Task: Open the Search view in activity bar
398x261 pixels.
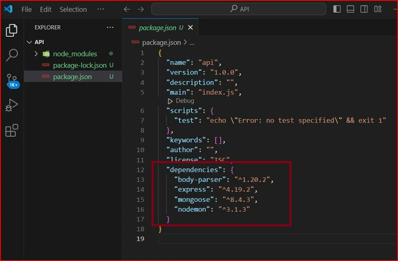Action: 12,55
